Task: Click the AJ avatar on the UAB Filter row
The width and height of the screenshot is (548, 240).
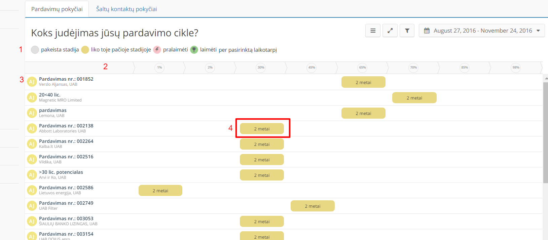Action: pyautogui.click(x=32, y=206)
